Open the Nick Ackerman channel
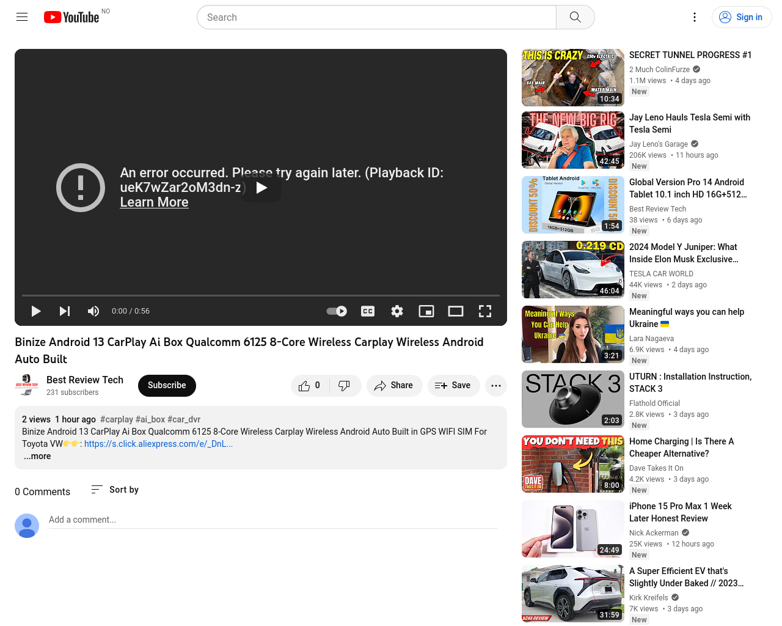This screenshot has height=626, width=782. coord(654,533)
